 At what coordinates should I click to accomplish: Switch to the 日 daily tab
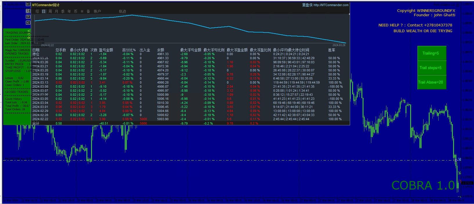(x=44, y=11)
